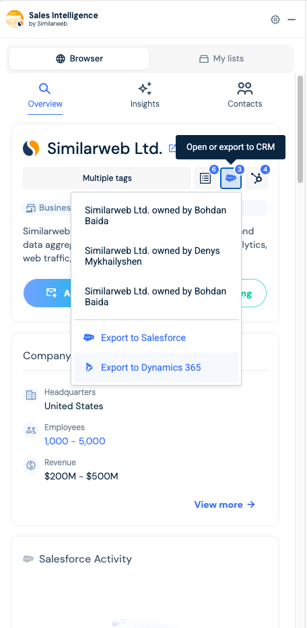Open the lists icon with badge 6
The image size is (307, 628).
coord(205,178)
